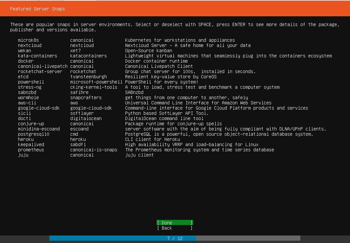Pick the docker container runtime row
The image size is (350, 243).
point(103,61)
